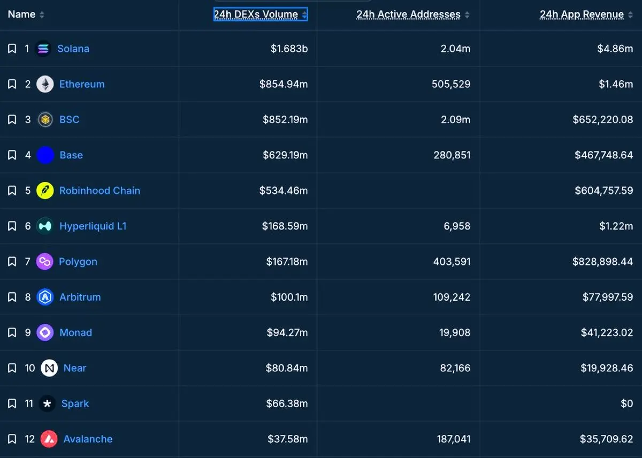
Task: Select Avalanche's $37.58m volume value
Action: [288, 439]
